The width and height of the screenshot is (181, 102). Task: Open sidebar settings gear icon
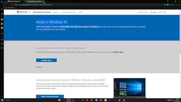2,48
